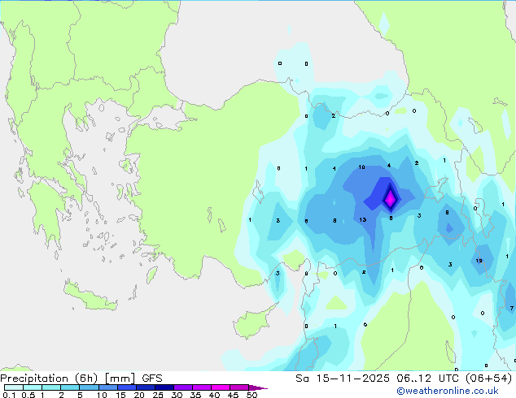Screen dimensions: 516x398
Task: Select the palest 0.1–0.5 mm legend swatch
Action: tap(14, 387)
